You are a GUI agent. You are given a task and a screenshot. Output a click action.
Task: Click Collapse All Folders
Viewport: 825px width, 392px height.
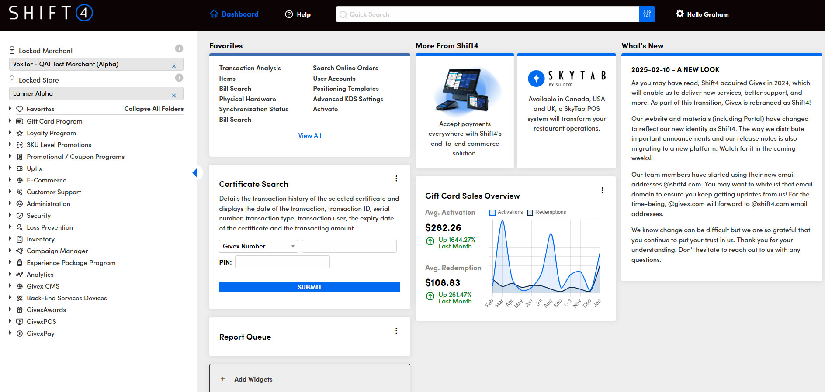154,109
